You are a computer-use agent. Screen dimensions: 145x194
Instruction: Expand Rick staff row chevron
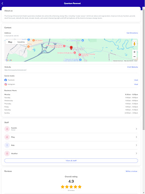(136, 145)
